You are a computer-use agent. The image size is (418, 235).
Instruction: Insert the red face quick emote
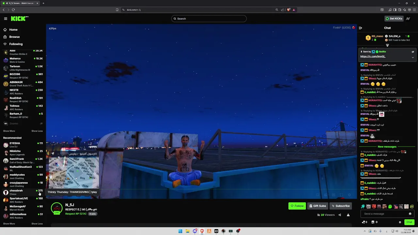(374, 207)
